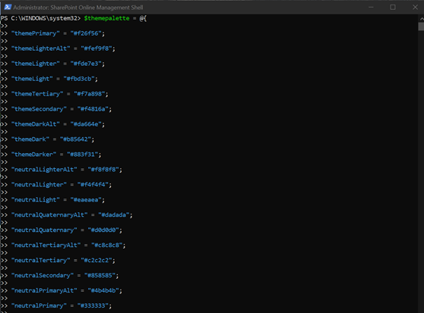Click the "neutralLighterAlt" key
The width and height of the screenshot is (424, 313).
pyautogui.click(x=44, y=169)
